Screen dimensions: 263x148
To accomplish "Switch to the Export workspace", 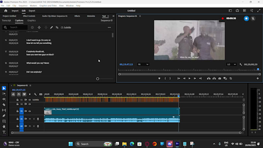I will (32, 11).
